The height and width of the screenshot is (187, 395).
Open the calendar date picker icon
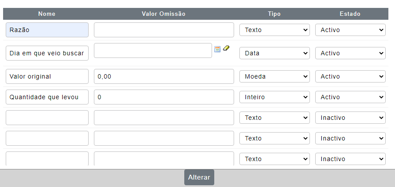217,49
